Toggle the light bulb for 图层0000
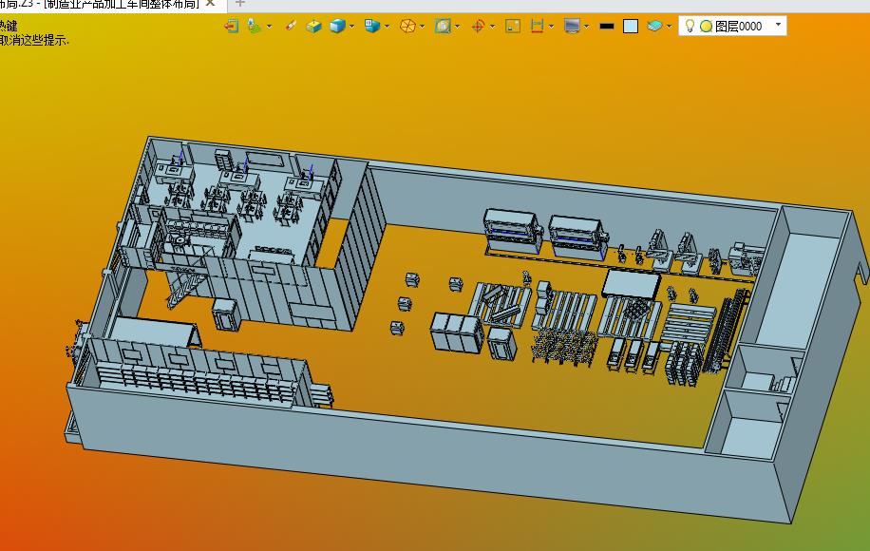 (690, 26)
